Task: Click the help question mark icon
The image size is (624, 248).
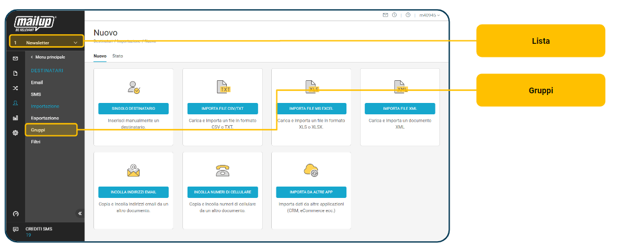Action: [408, 15]
